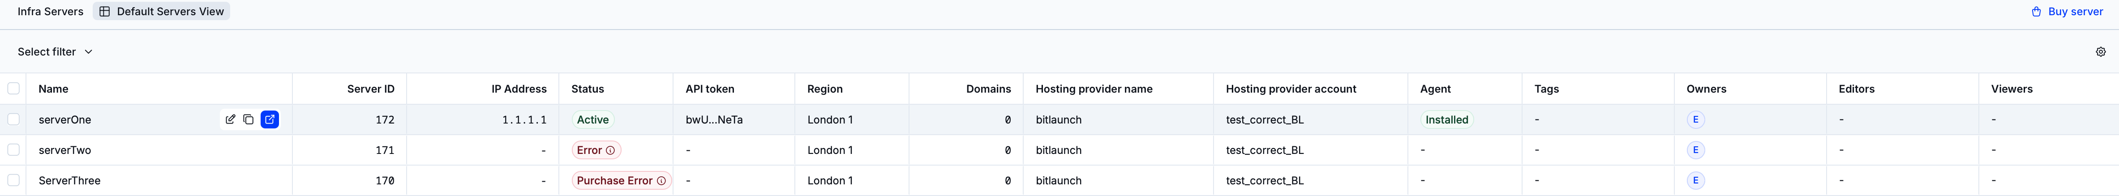Expand the Select filter dropdown
The width and height of the screenshot is (2119, 196).
tap(55, 52)
